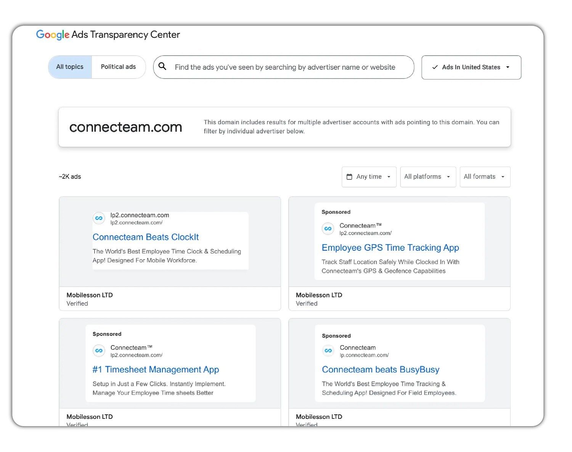This screenshot has height=452, width=572.
Task: Click Ads Transparency Center title
Action: click(125, 35)
